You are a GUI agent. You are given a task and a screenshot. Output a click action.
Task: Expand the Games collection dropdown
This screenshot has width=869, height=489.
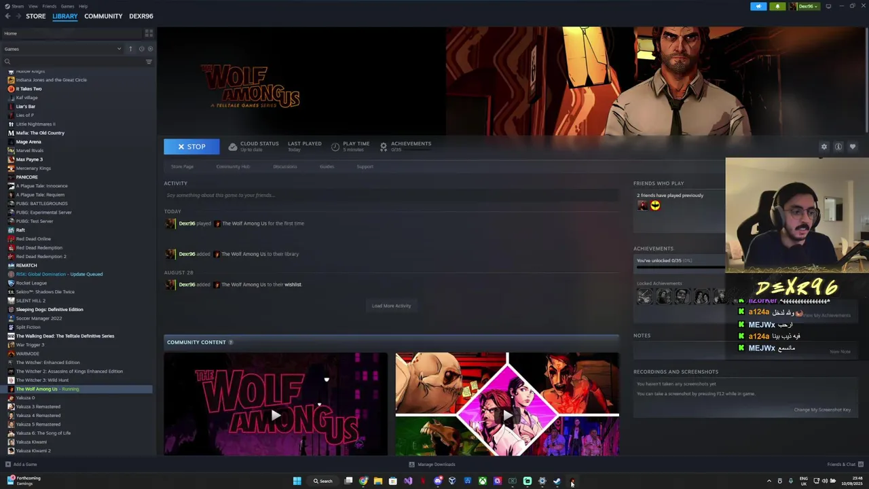119,49
